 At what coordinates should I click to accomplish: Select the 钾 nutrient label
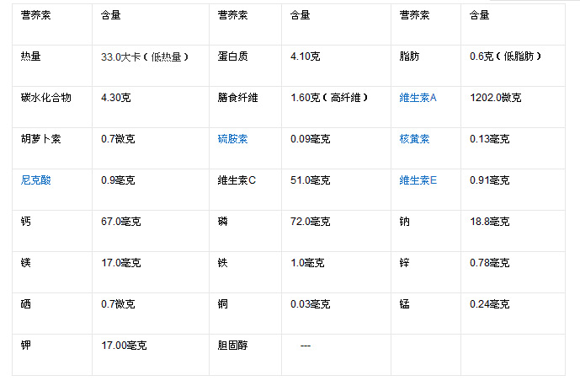point(26,346)
